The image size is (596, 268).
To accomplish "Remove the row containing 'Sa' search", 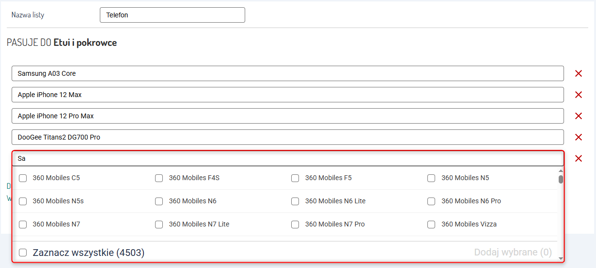I will pos(578,158).
